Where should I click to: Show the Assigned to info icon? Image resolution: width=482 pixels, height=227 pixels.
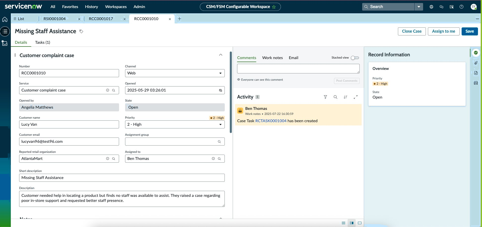click(x=213, y=159)
